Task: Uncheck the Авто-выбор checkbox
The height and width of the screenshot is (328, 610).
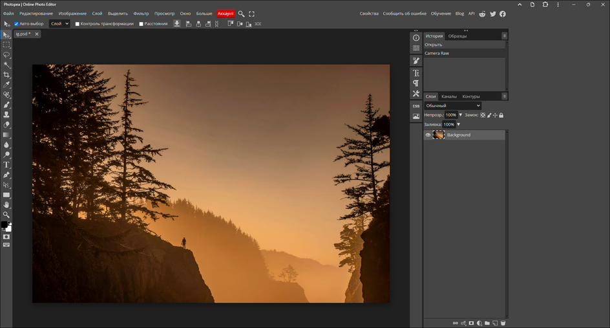Action: [x=17, y=24]
